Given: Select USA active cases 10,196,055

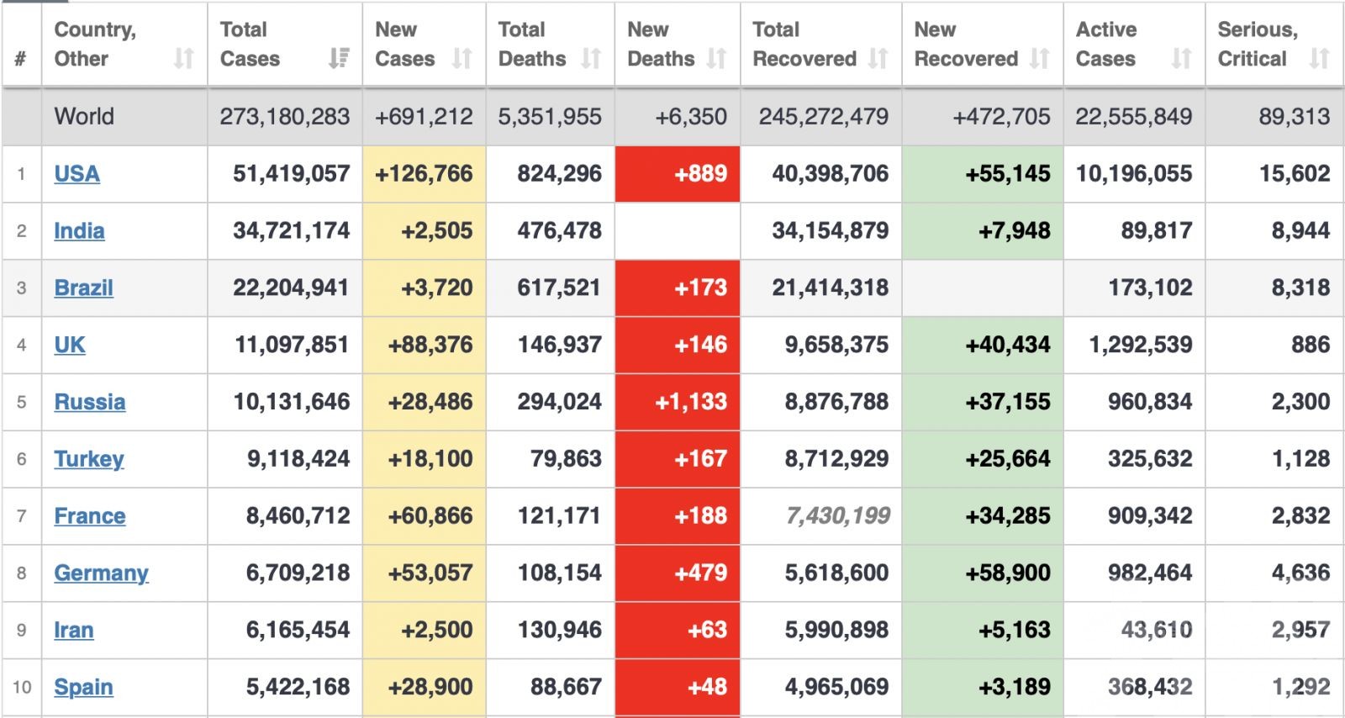Looking at the screenshot, I should [x=1134, y=174].
